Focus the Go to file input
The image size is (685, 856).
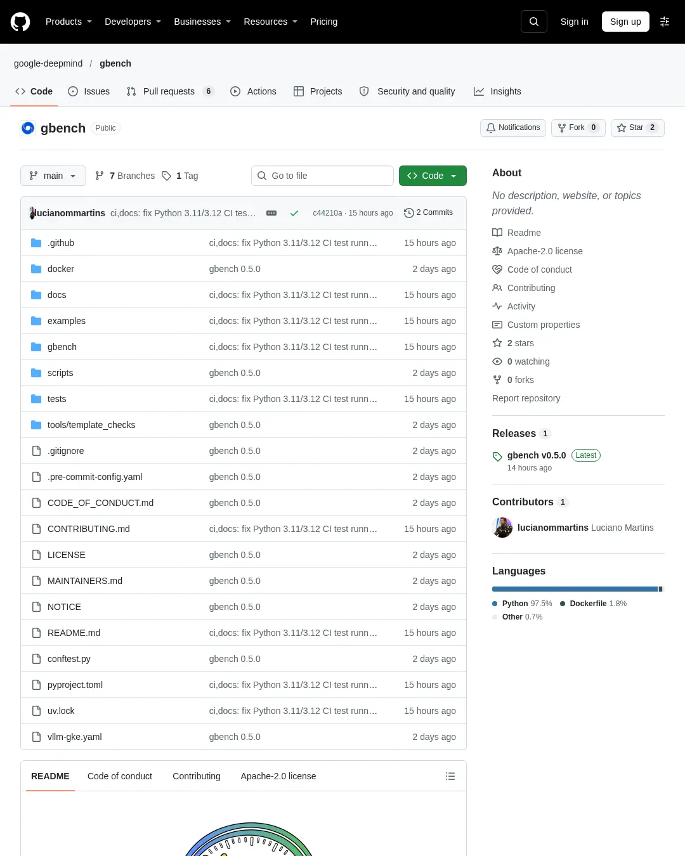pyautogui.click(x=322, y=176)
